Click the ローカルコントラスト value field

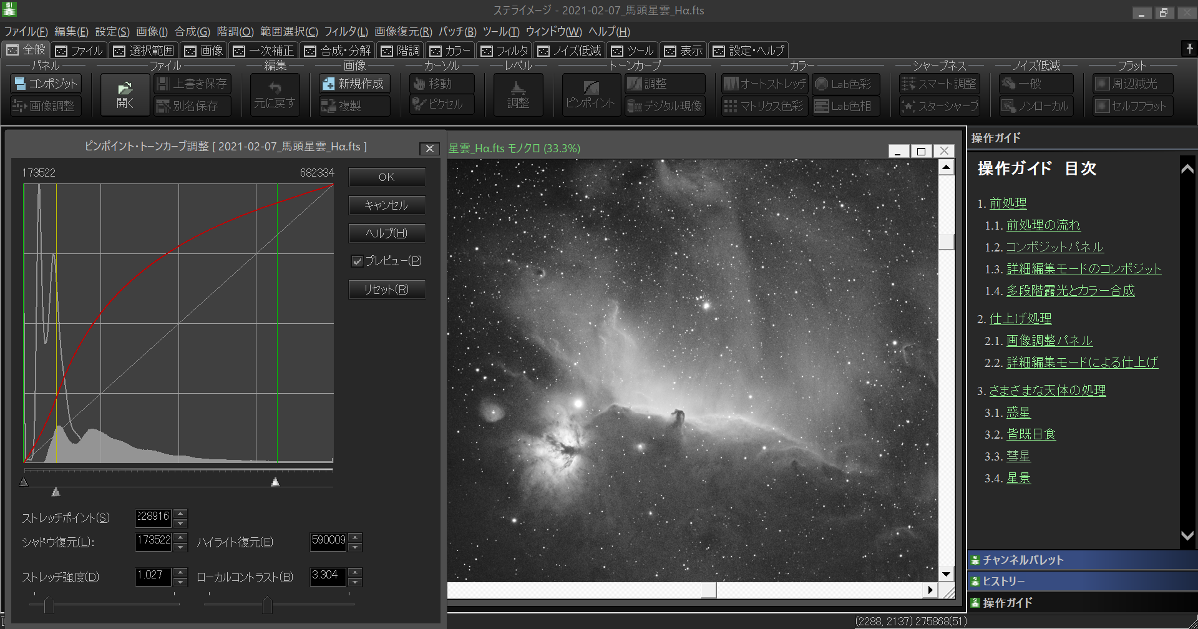328,576
